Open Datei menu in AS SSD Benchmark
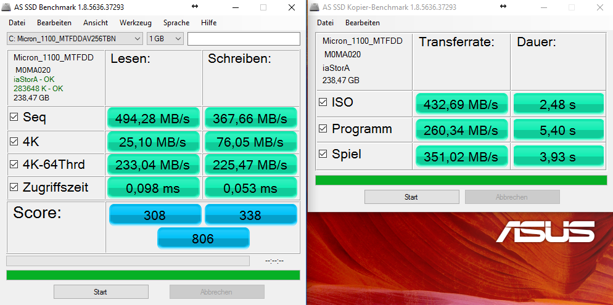The height and width of the screenshot is (305, 613). tap(17, 23)
